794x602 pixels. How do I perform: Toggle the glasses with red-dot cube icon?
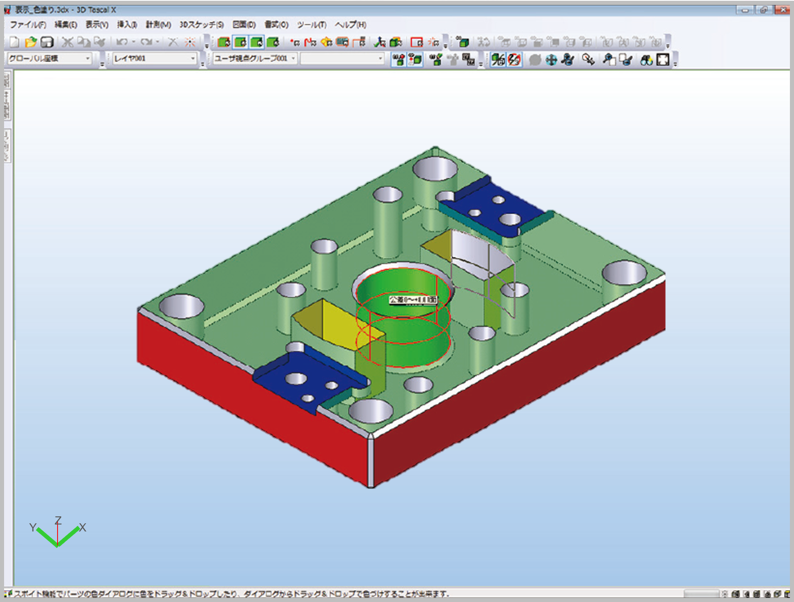click(x=398, y=60)
